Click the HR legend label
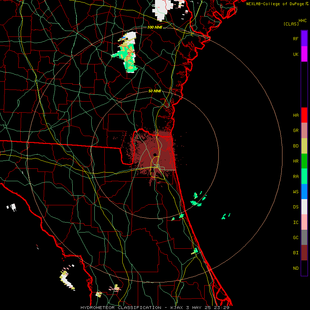 pyautogui.click(x=296, y=161)
